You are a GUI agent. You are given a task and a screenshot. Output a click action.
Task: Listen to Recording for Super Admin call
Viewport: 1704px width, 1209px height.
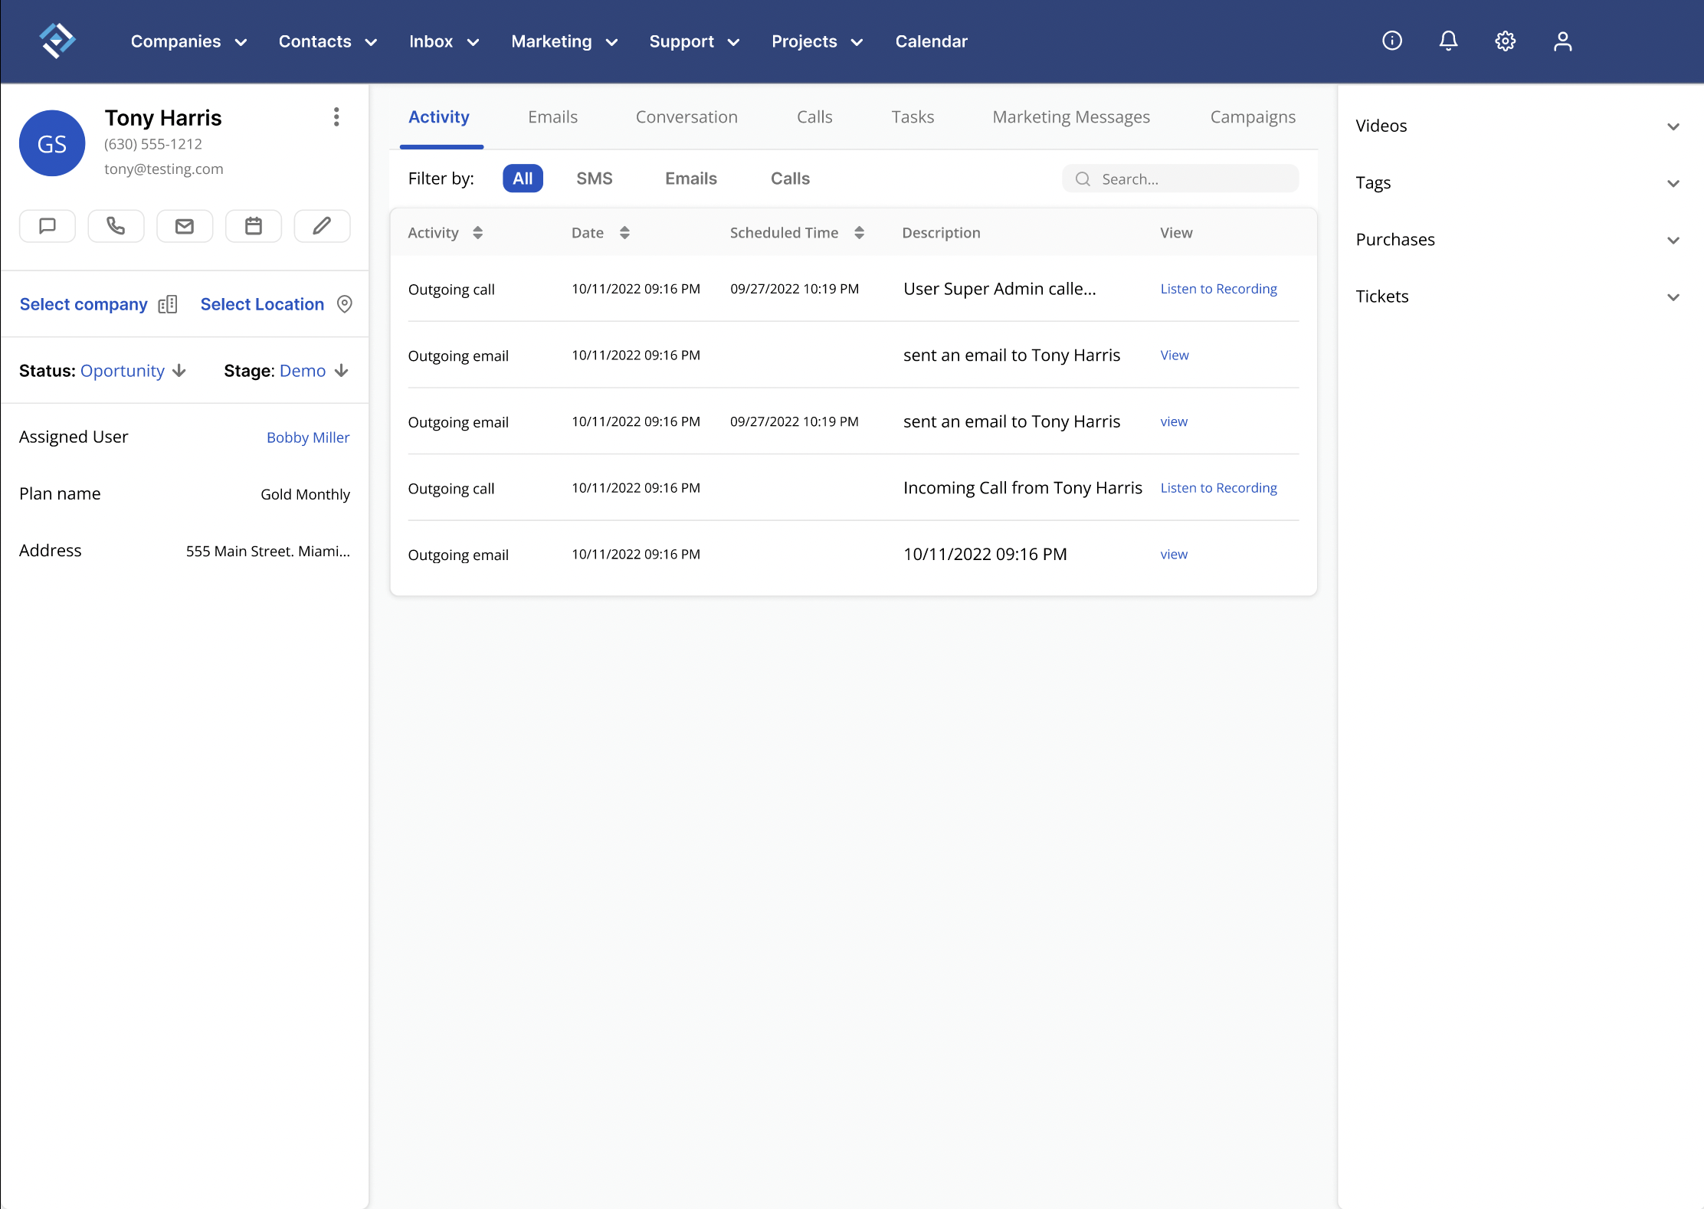tap(1218, 289)
